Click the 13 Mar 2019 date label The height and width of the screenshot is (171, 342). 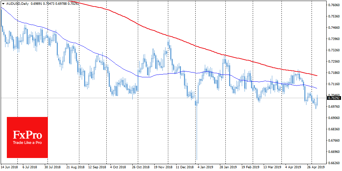(272, 168)
